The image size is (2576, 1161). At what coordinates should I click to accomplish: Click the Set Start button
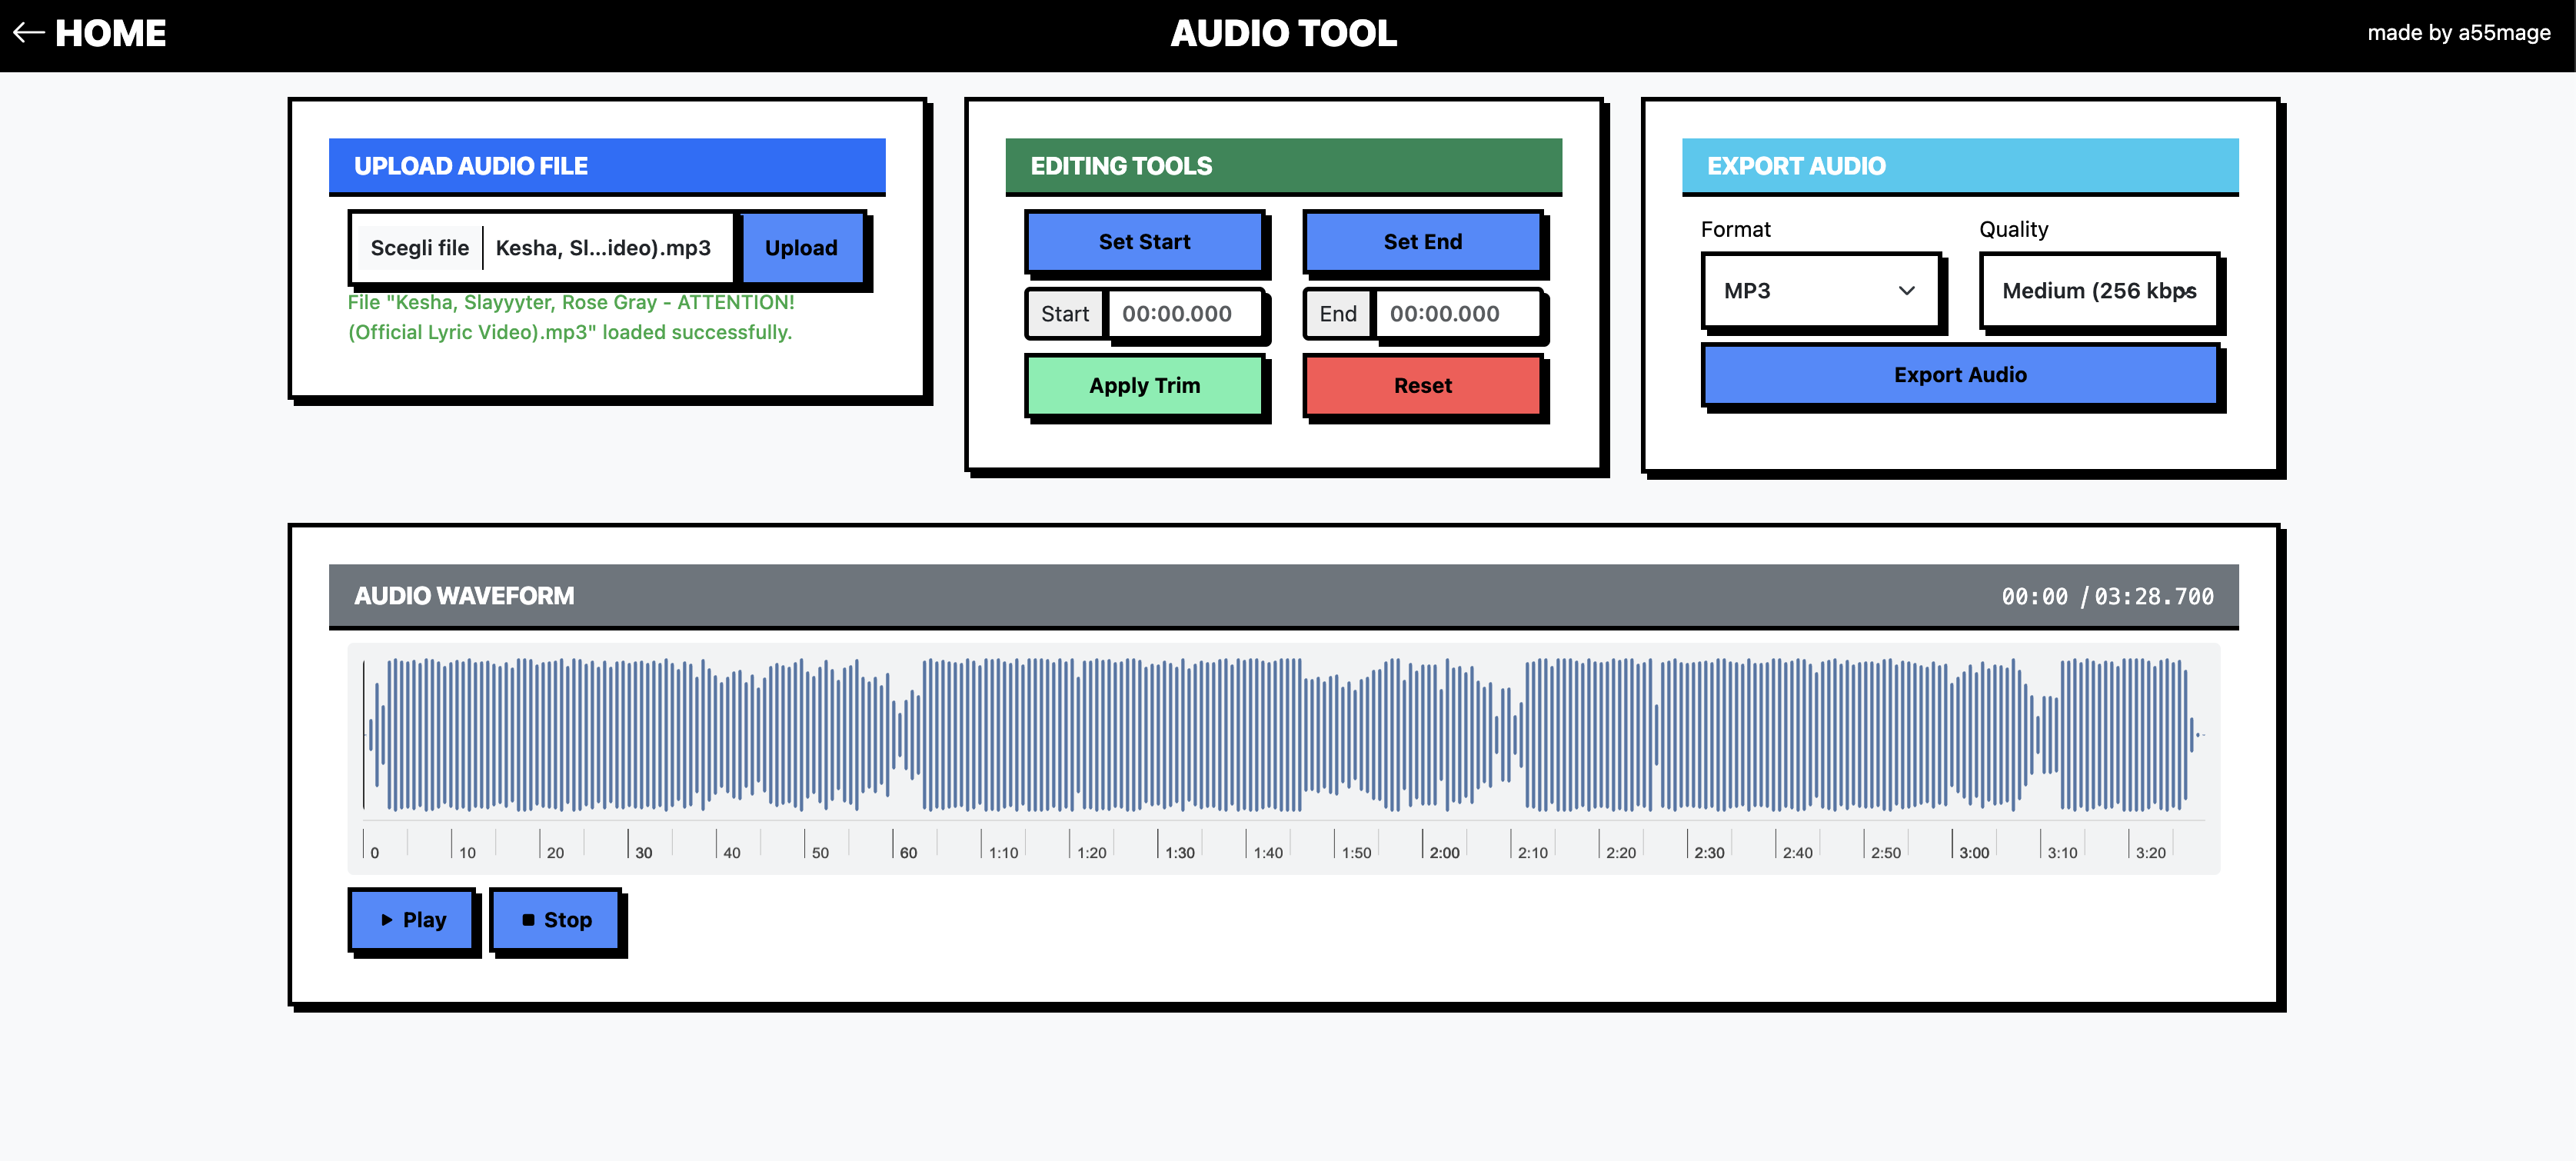(x=1143, y=242)
